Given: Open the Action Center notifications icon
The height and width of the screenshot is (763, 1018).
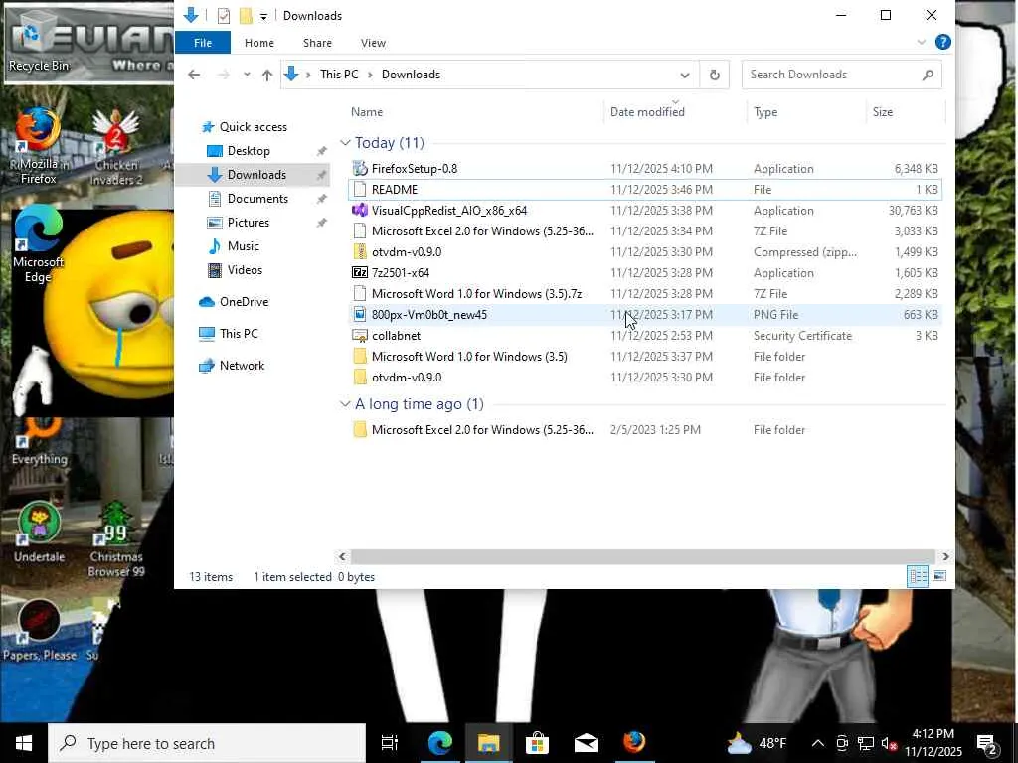Looking at the screenshot, I should pos(987,743).
